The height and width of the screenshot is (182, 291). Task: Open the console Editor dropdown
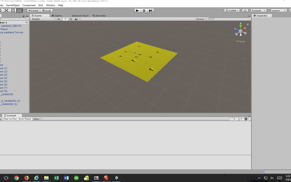tap(37, 119)
